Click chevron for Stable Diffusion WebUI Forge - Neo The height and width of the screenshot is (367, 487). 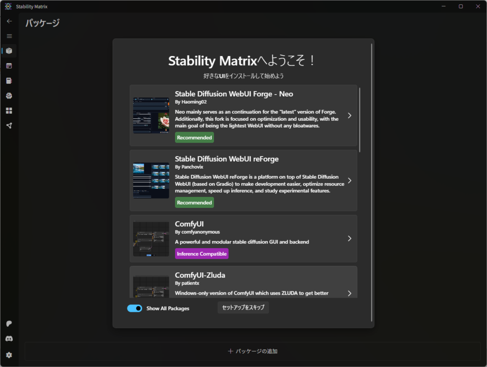(x=350, y=116)
